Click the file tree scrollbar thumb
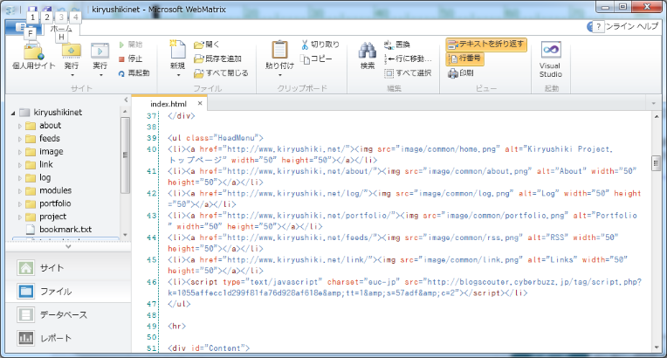This screenshot has width=667, height=358. pos(125,155)
